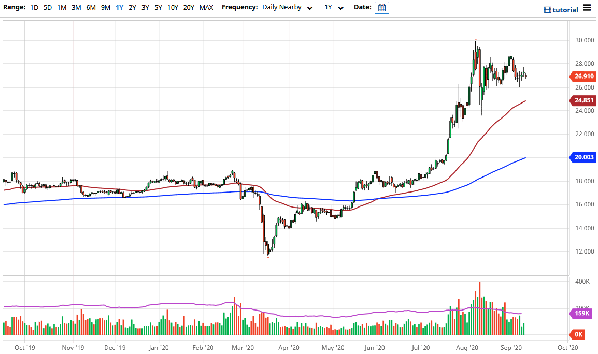Choose the 5Y range option
Viewport: 598px width, 354px height.
tap(159, 8)
